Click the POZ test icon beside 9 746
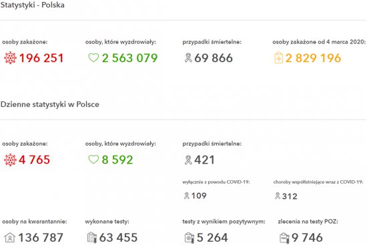The width and height of the screenshot is (367, 245). point(284,238)
